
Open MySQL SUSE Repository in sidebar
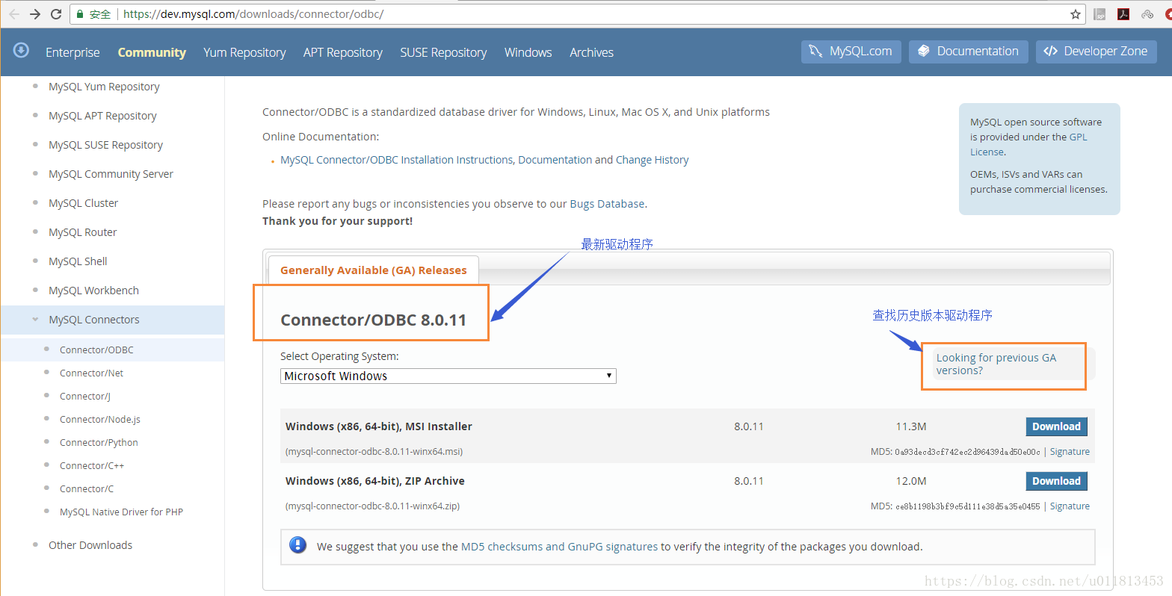[x=105, y=145]
